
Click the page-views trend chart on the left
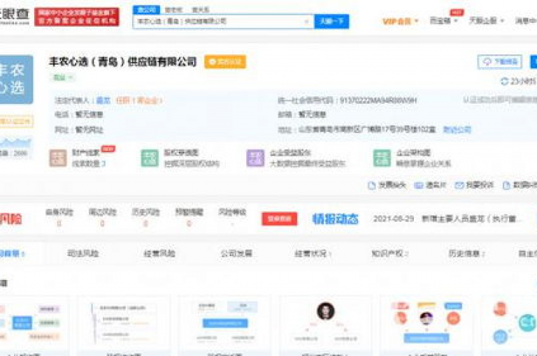pyautogui.click(x=16, y=143)
